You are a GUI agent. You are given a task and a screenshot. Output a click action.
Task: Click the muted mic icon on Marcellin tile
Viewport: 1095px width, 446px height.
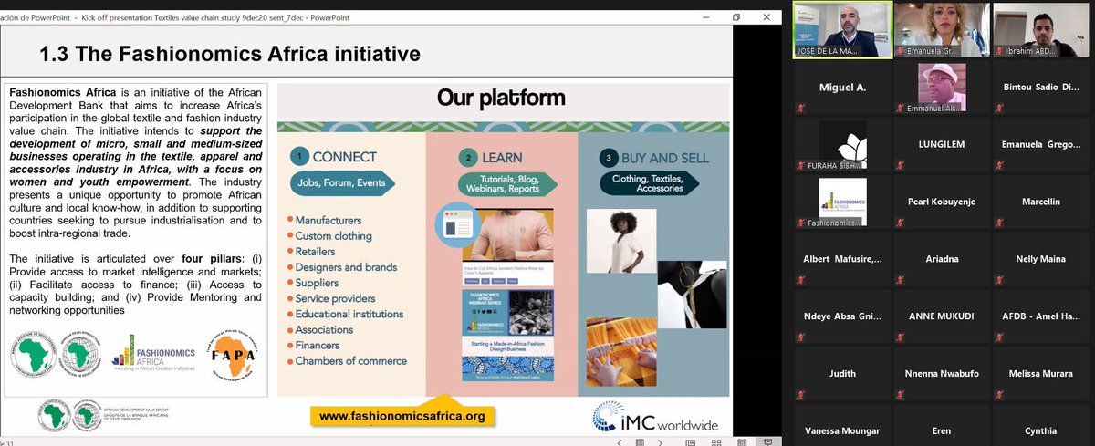tap(998, 223)
